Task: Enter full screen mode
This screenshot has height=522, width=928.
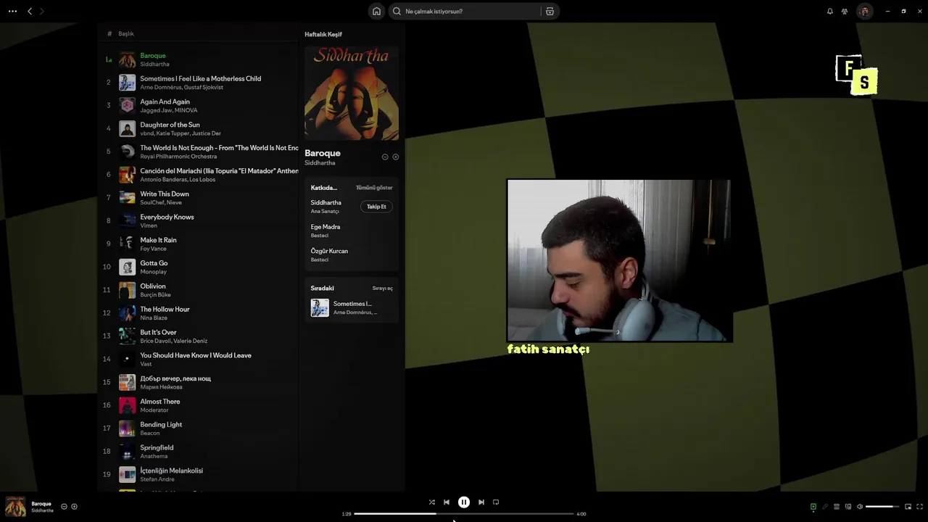Action: (x=920, y=507)
